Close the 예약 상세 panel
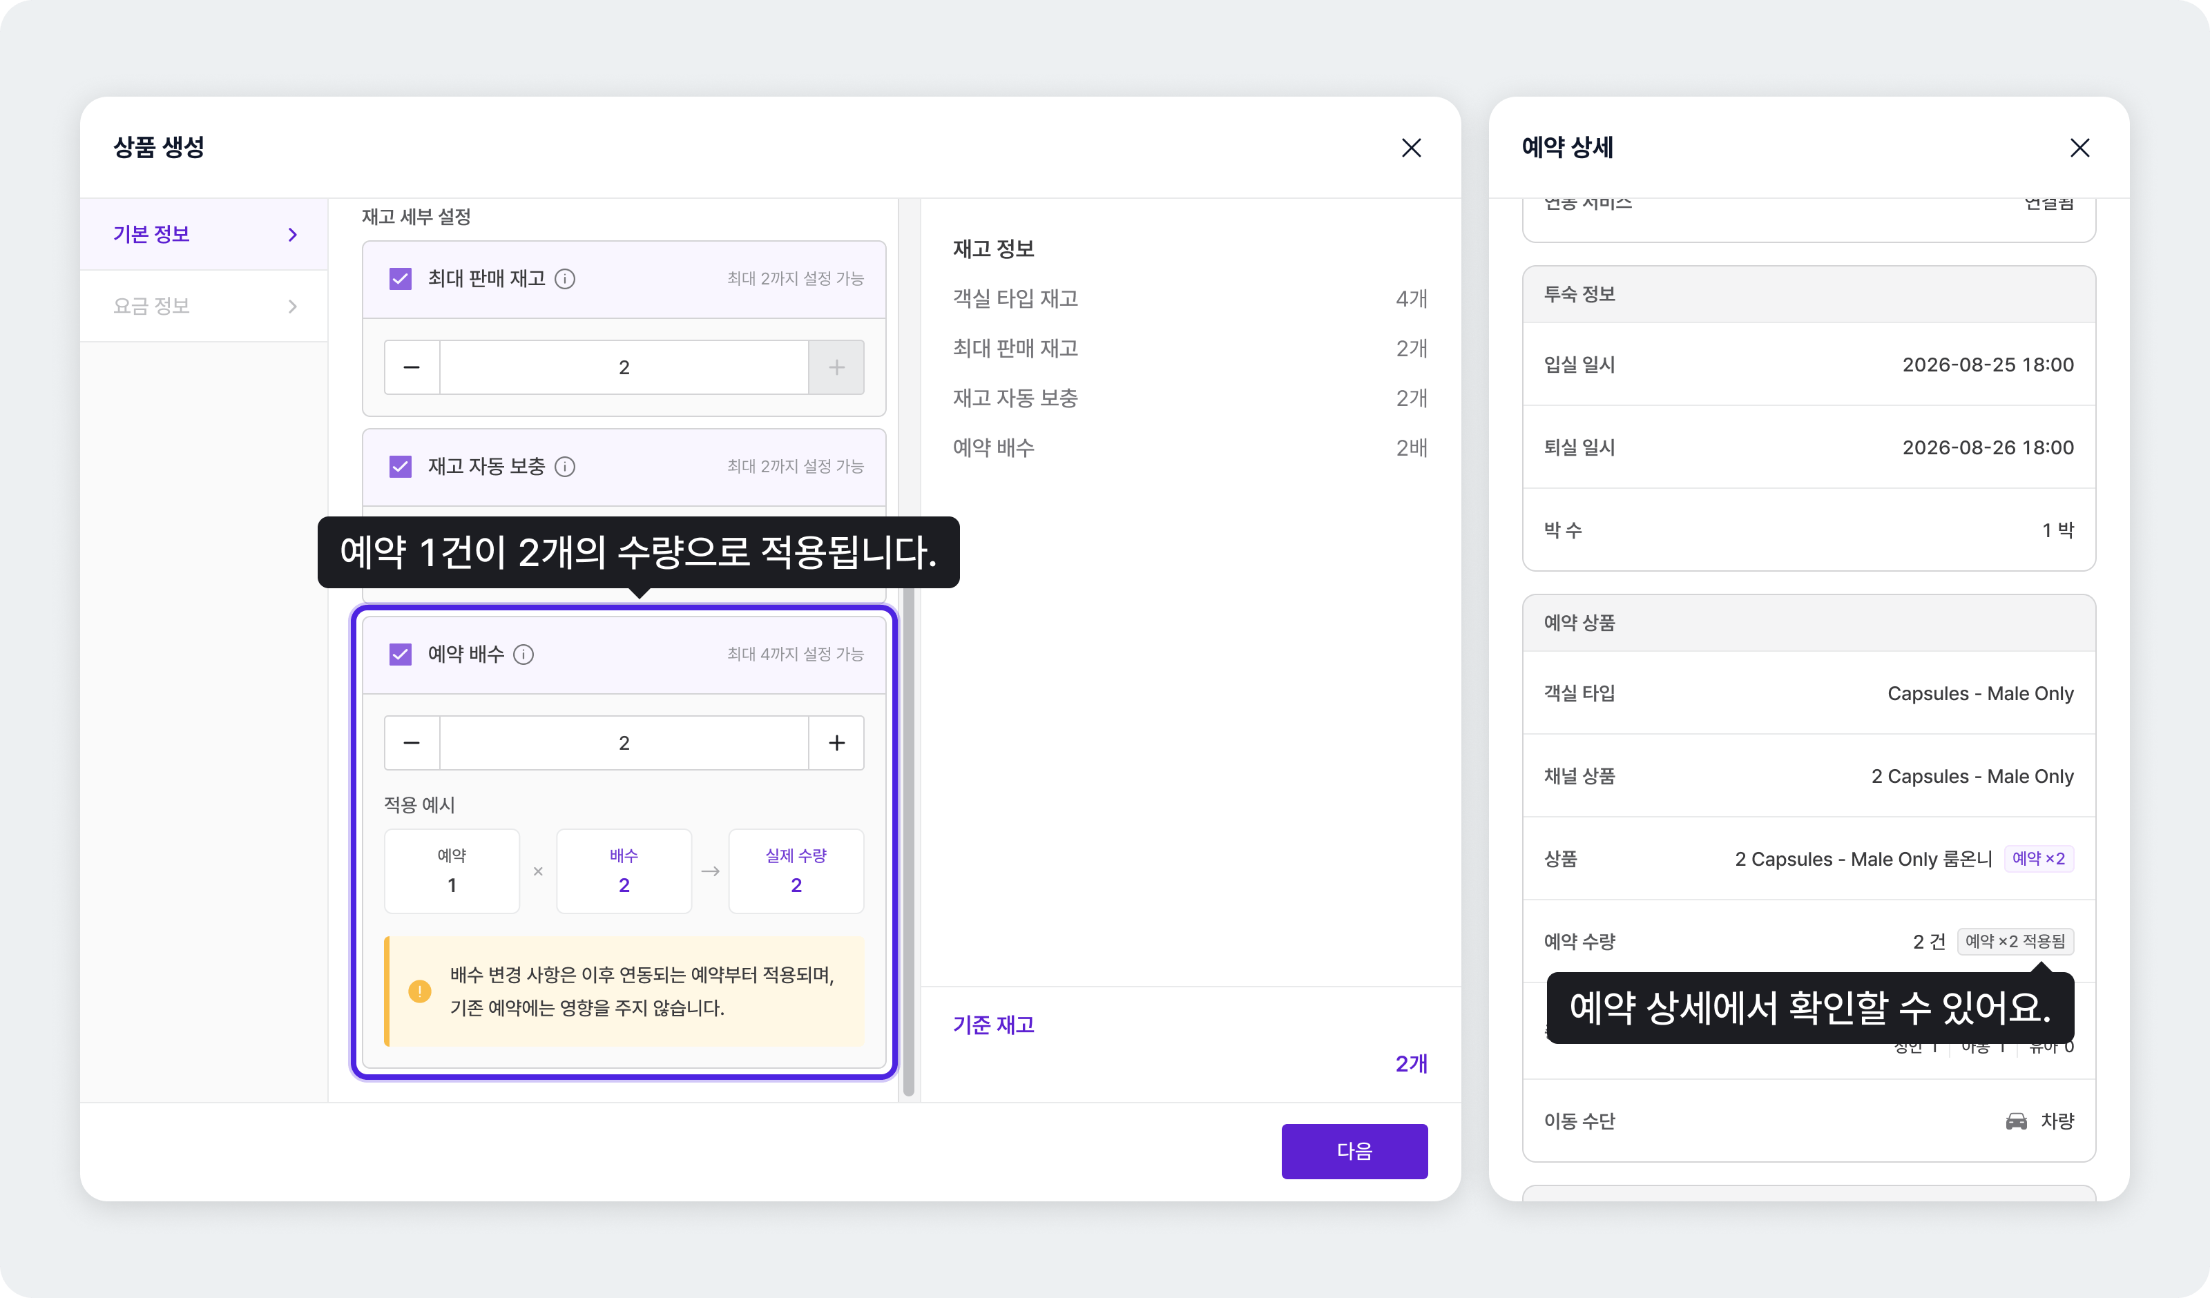Viewport: 2210px width, 1298px height. click(2079, 147)
